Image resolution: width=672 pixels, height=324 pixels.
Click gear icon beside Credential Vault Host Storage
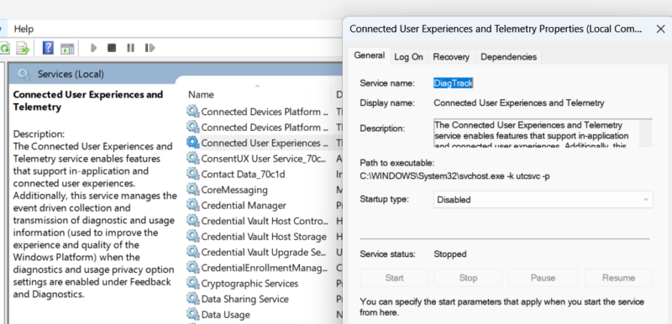pyautogui.click(x=193, y=237)
